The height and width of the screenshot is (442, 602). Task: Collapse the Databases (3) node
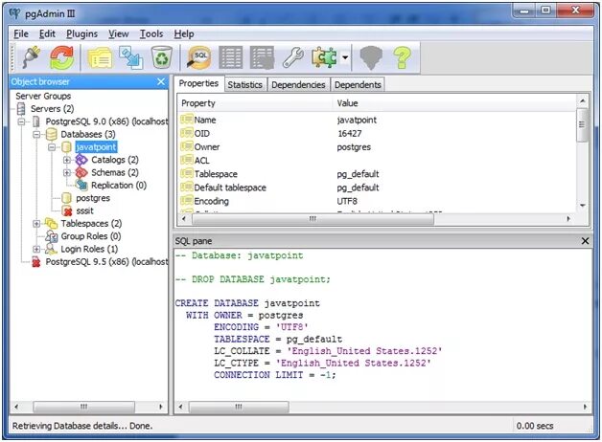coord(36,135)
